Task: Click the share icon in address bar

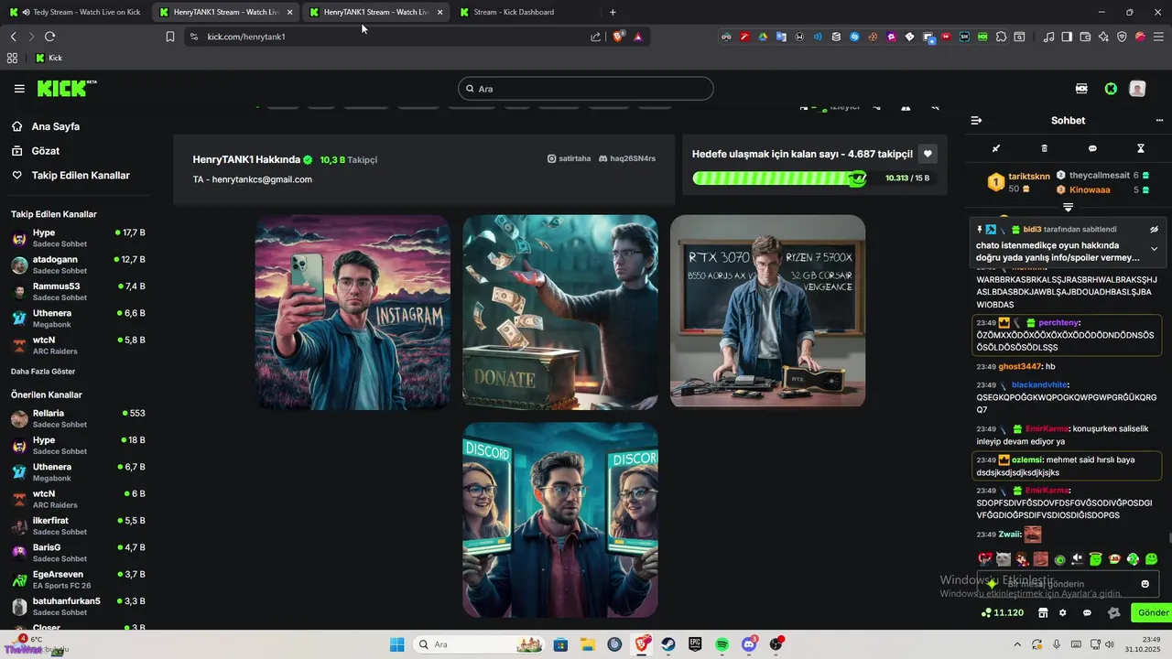Action: [596, 37]
